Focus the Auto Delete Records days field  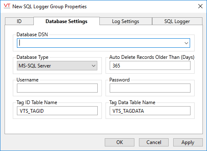click(x=150, y=65)
